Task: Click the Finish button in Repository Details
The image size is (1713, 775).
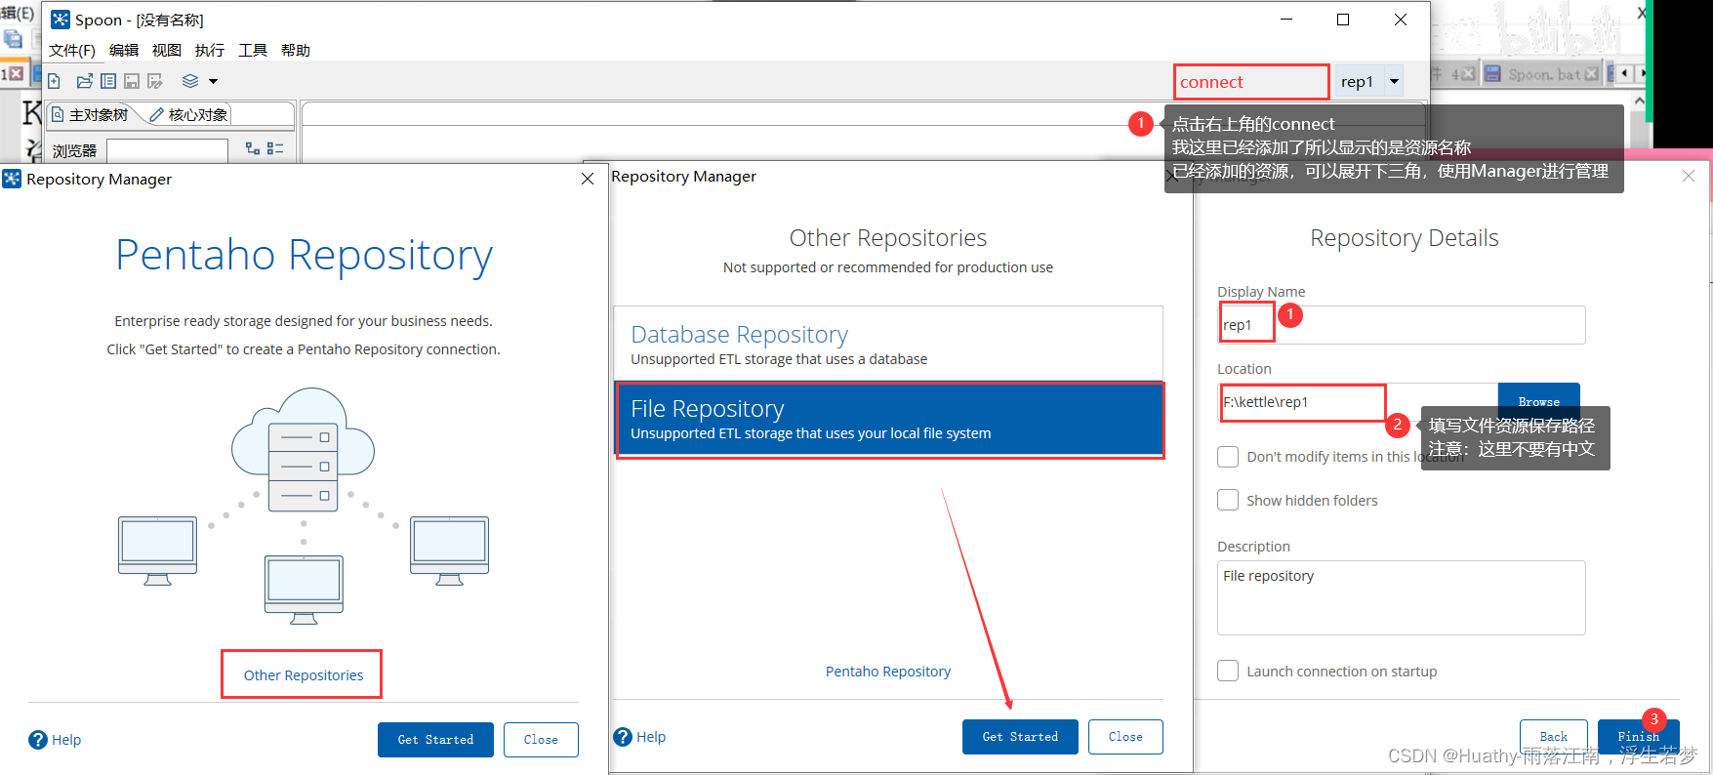Action: pyautogui.click(x=1639, y=736)
